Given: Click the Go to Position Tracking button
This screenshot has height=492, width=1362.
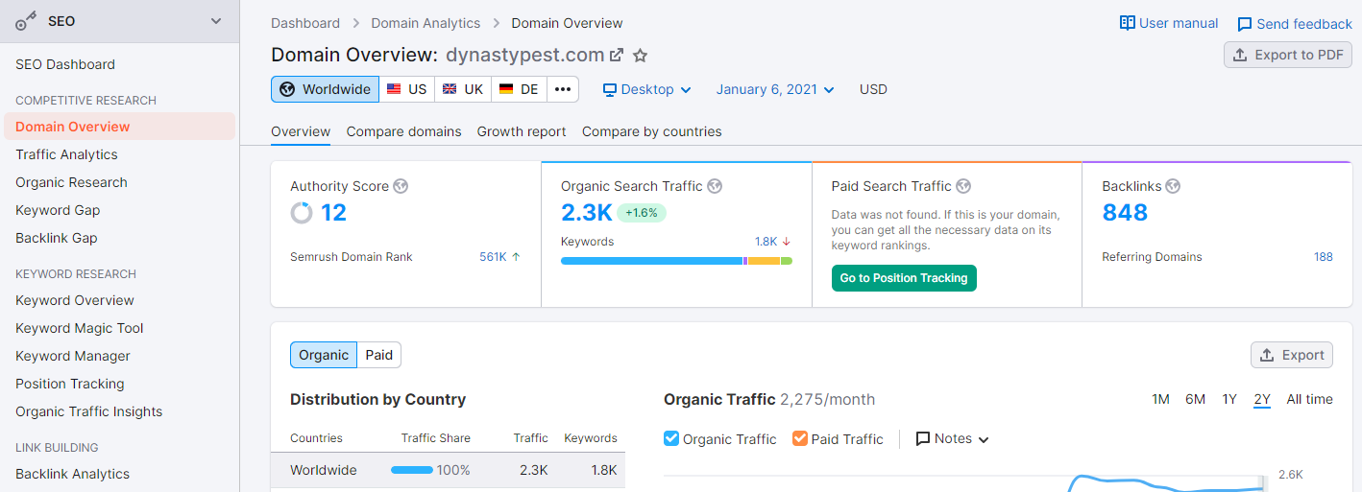Looking at the screenshot, I should coord(904,278).
